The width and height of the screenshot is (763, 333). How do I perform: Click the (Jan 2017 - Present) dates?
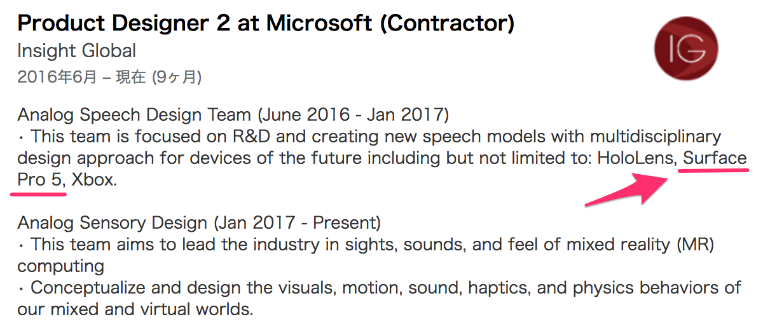coord(297,223)
